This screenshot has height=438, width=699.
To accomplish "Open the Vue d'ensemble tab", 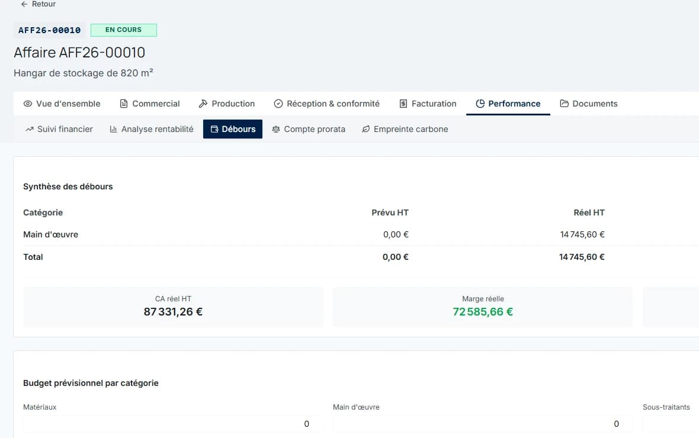I will [x=62, y=104].
